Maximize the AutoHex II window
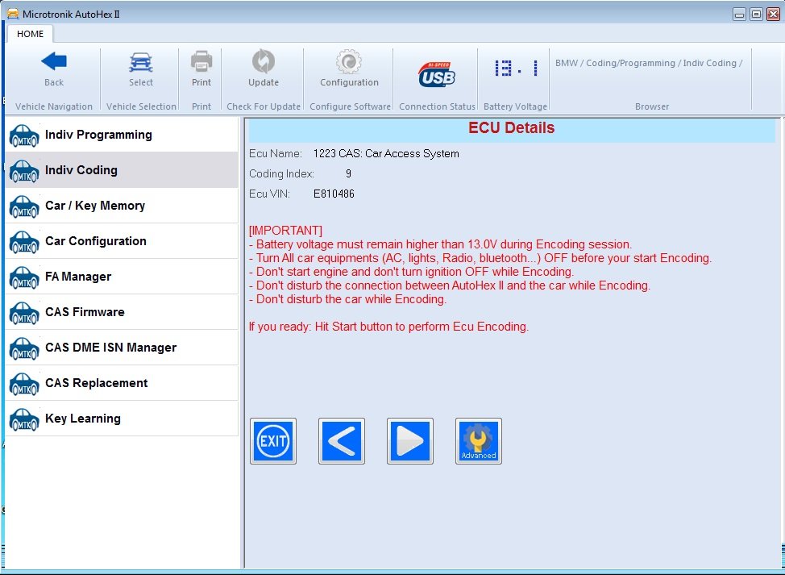The height and width of the screenshot is (575, 785). [x=757, y=15]
